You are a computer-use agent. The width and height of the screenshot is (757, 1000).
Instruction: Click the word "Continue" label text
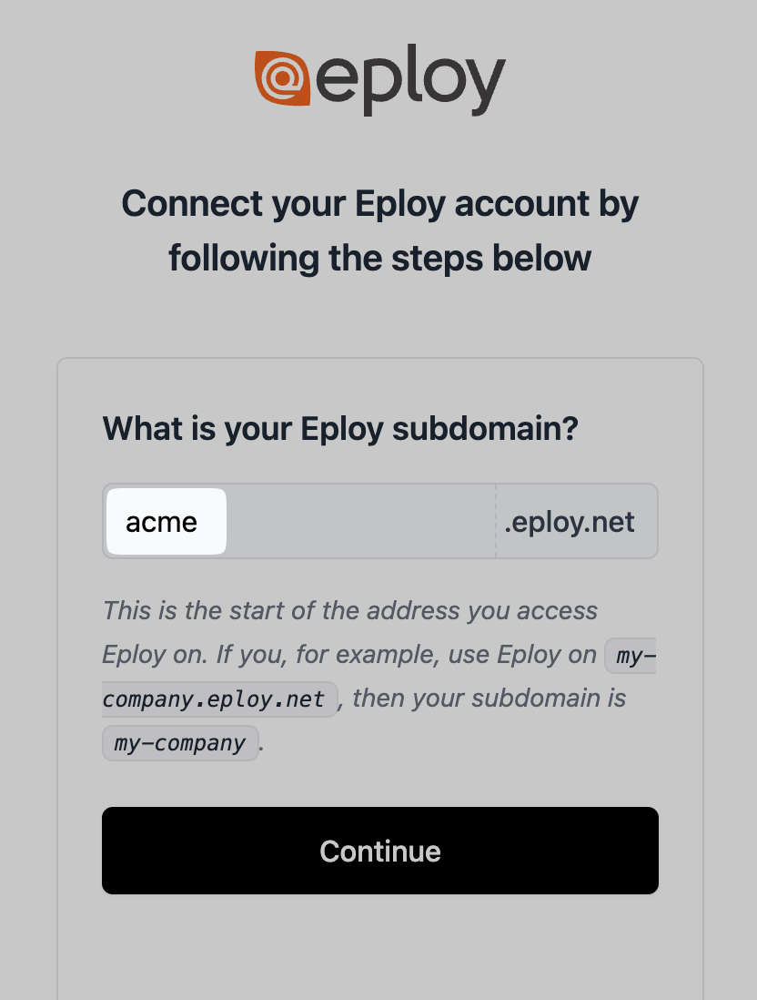tap(379, 852)
